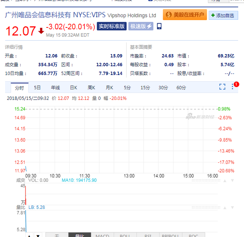Click the stock title NYSE:VIPS
Image resolution: width=244 pixels, height=237 pixels.
point(89,15)
